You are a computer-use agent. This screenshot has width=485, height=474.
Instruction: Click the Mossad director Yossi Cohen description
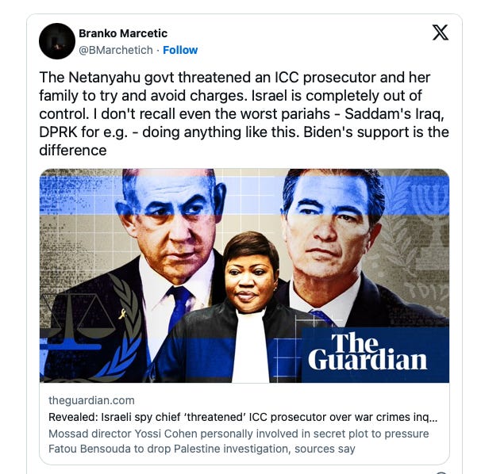(238, 434)
